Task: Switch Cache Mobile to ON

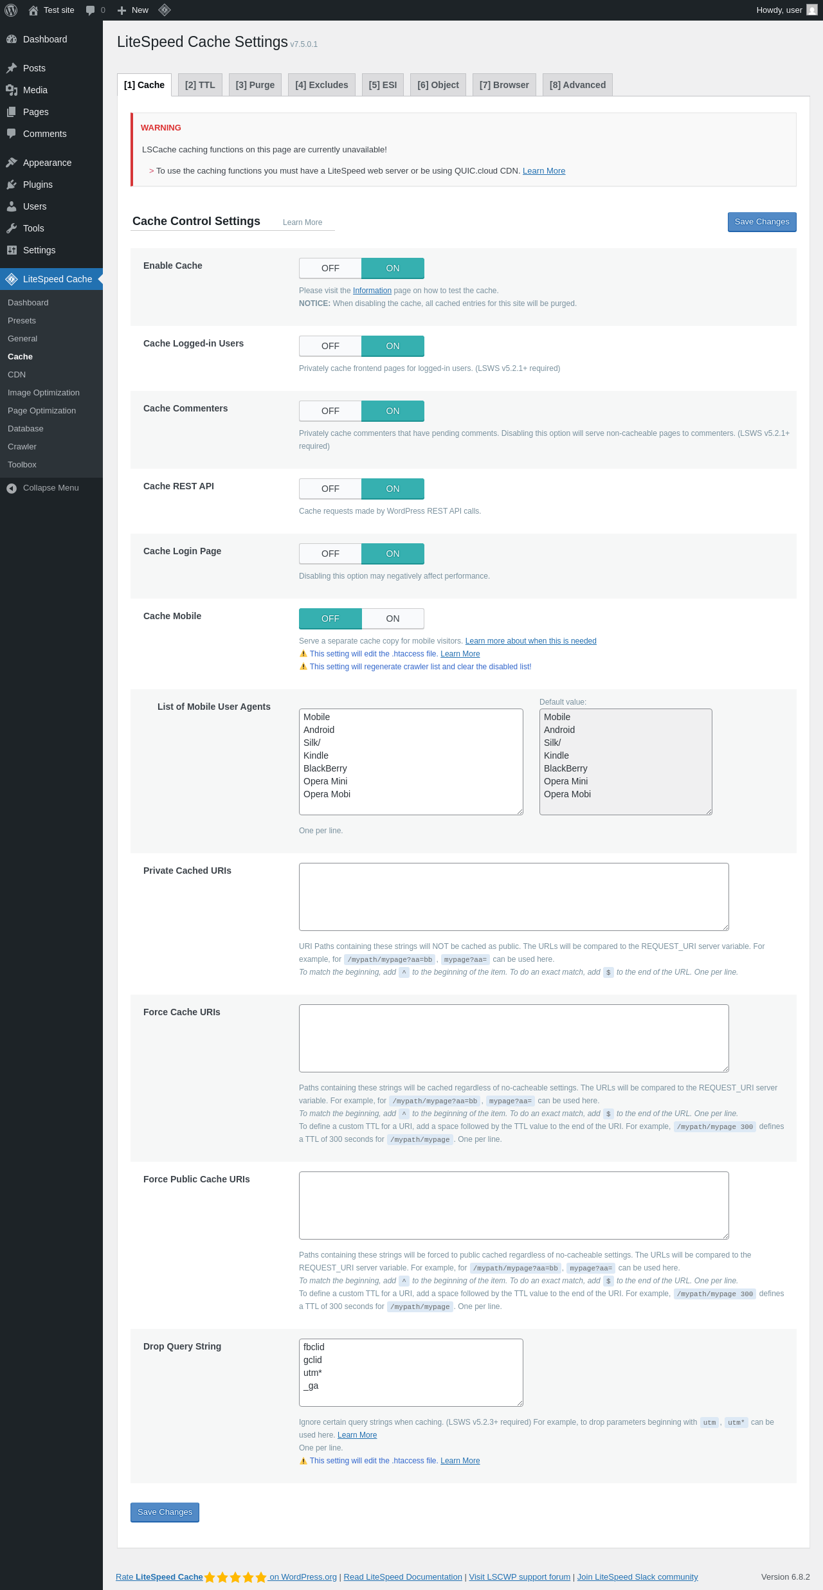Action: [x=393, y=619]
